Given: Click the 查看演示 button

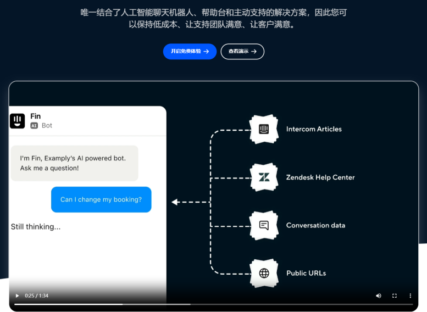Looking at the screenshot, I should coord(242,51).
